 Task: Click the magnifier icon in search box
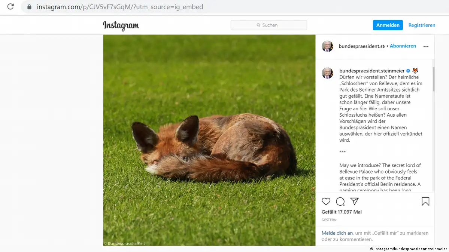(258, 25)
